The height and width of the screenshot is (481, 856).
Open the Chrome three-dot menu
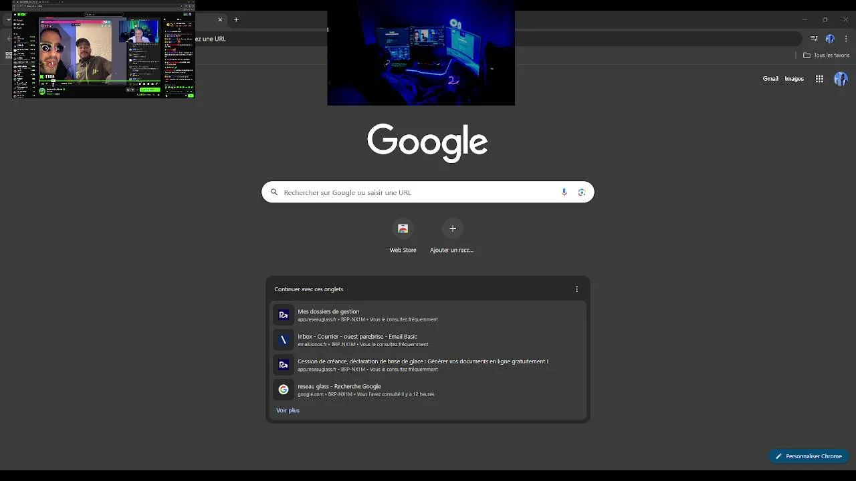coord(846,39)
